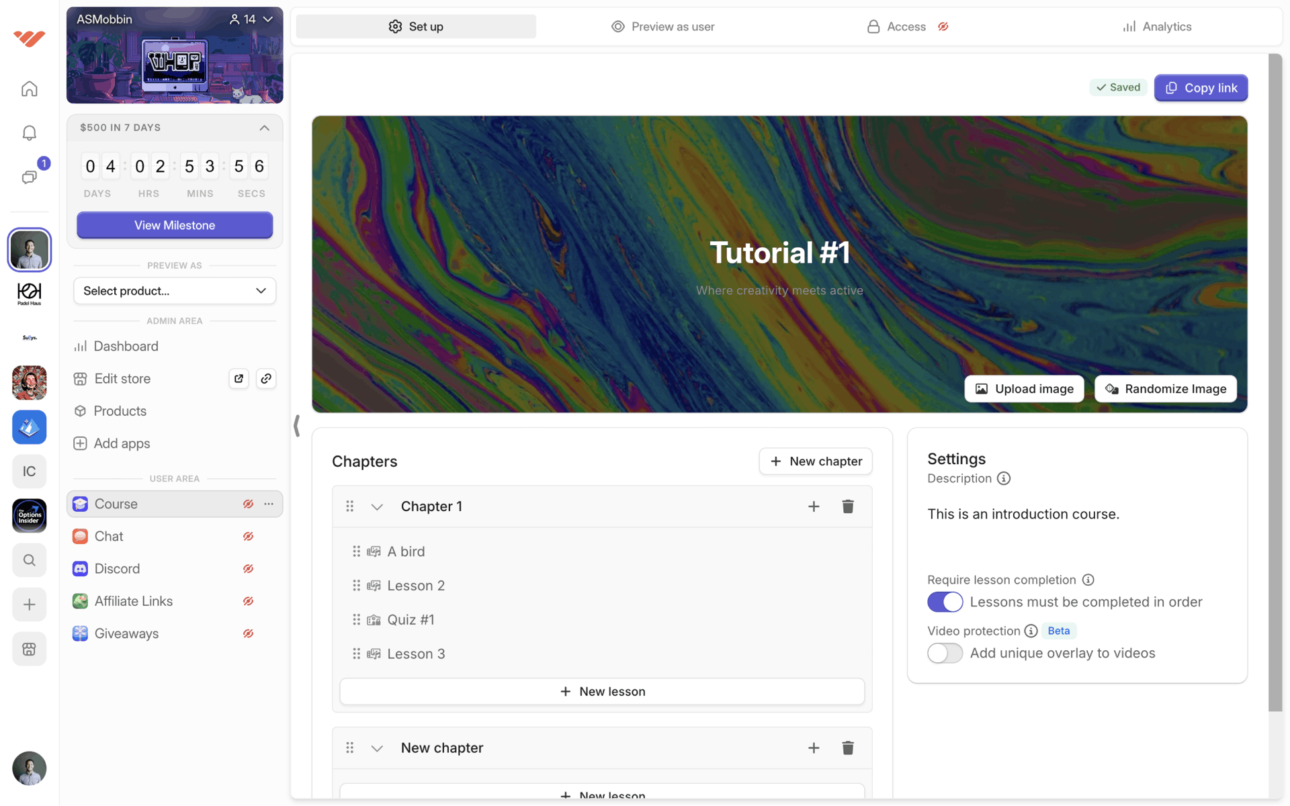Grab the Quiz #1 drag handle
The width and height of the screenshot is (1290, 806).
coord(356,619)
